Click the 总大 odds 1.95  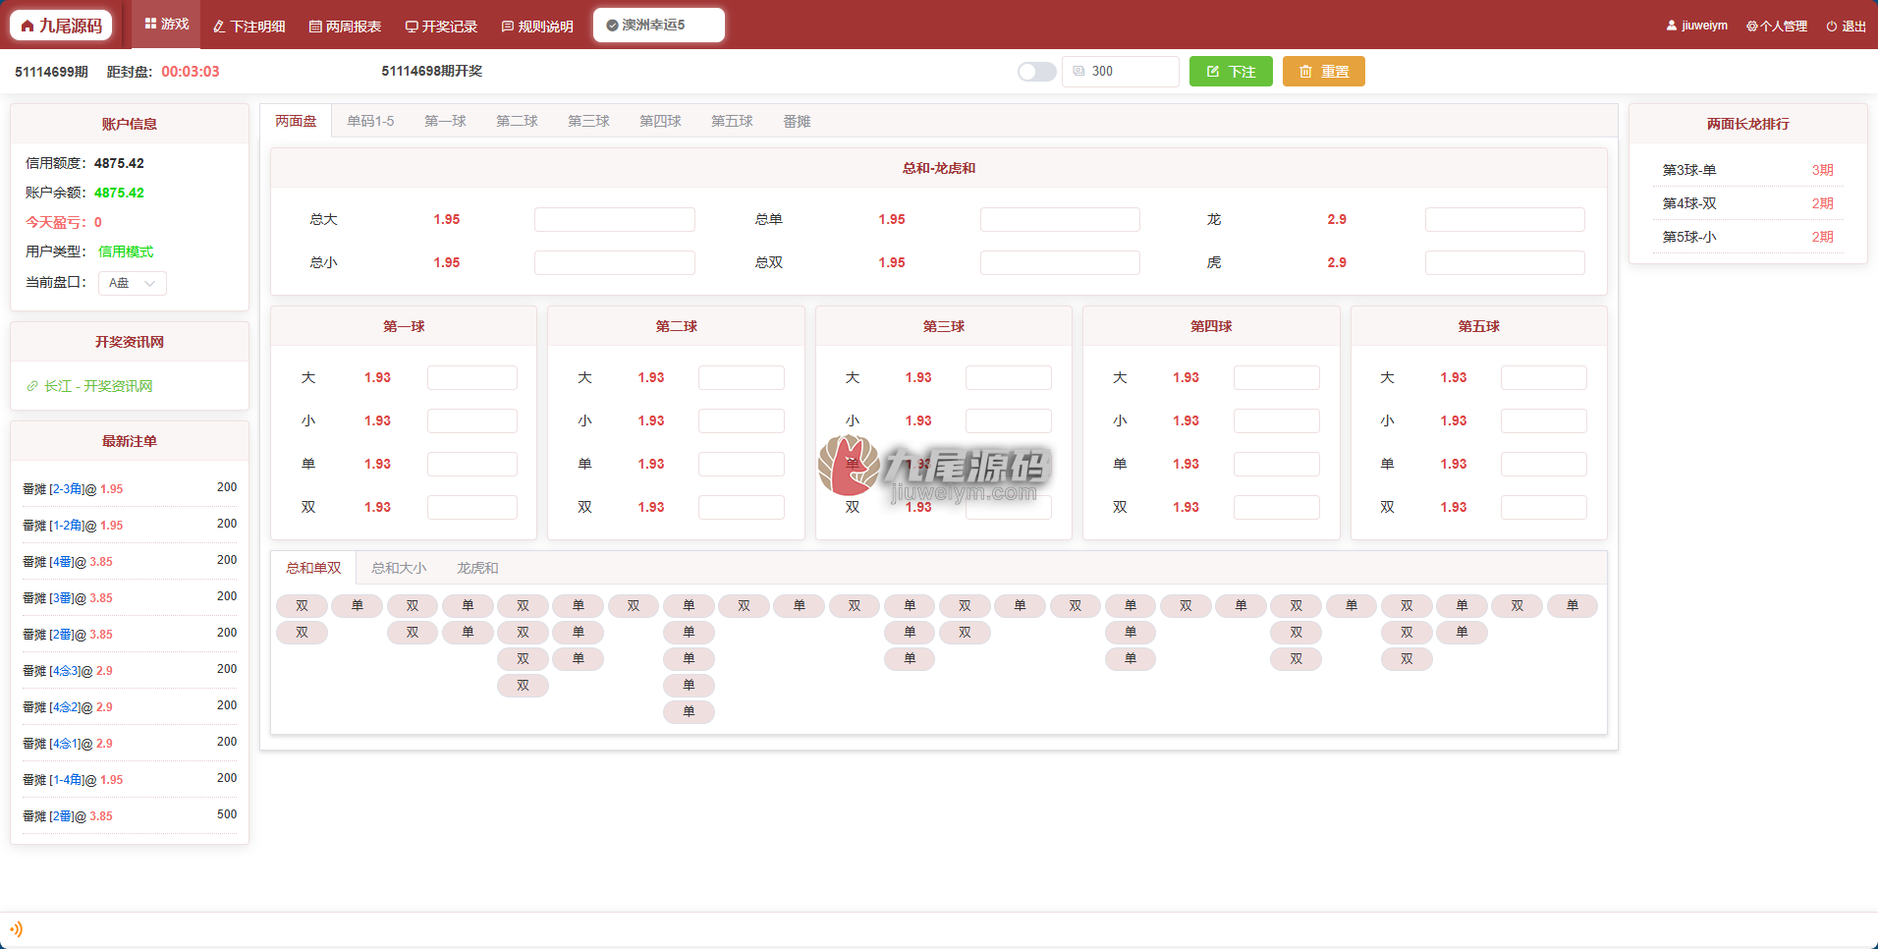coord(447,219)
